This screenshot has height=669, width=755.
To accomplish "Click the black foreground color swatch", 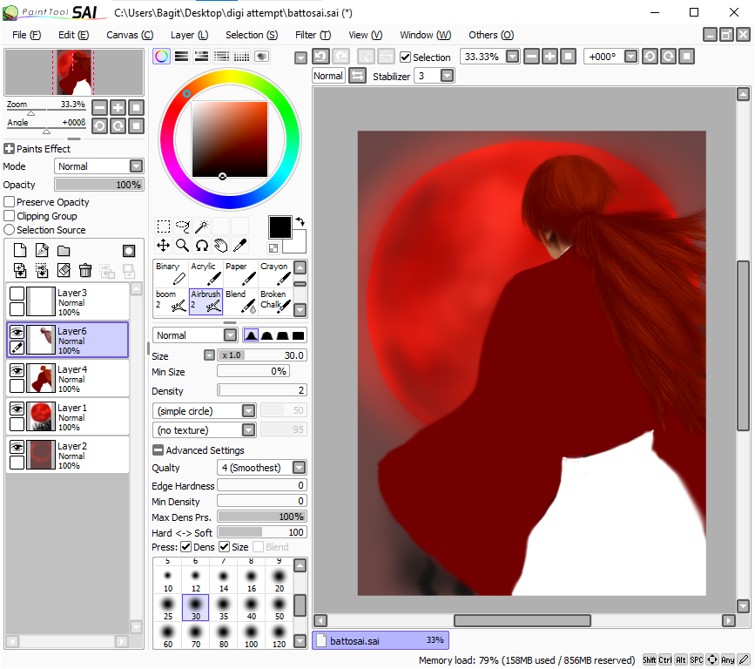I will 280,227.
